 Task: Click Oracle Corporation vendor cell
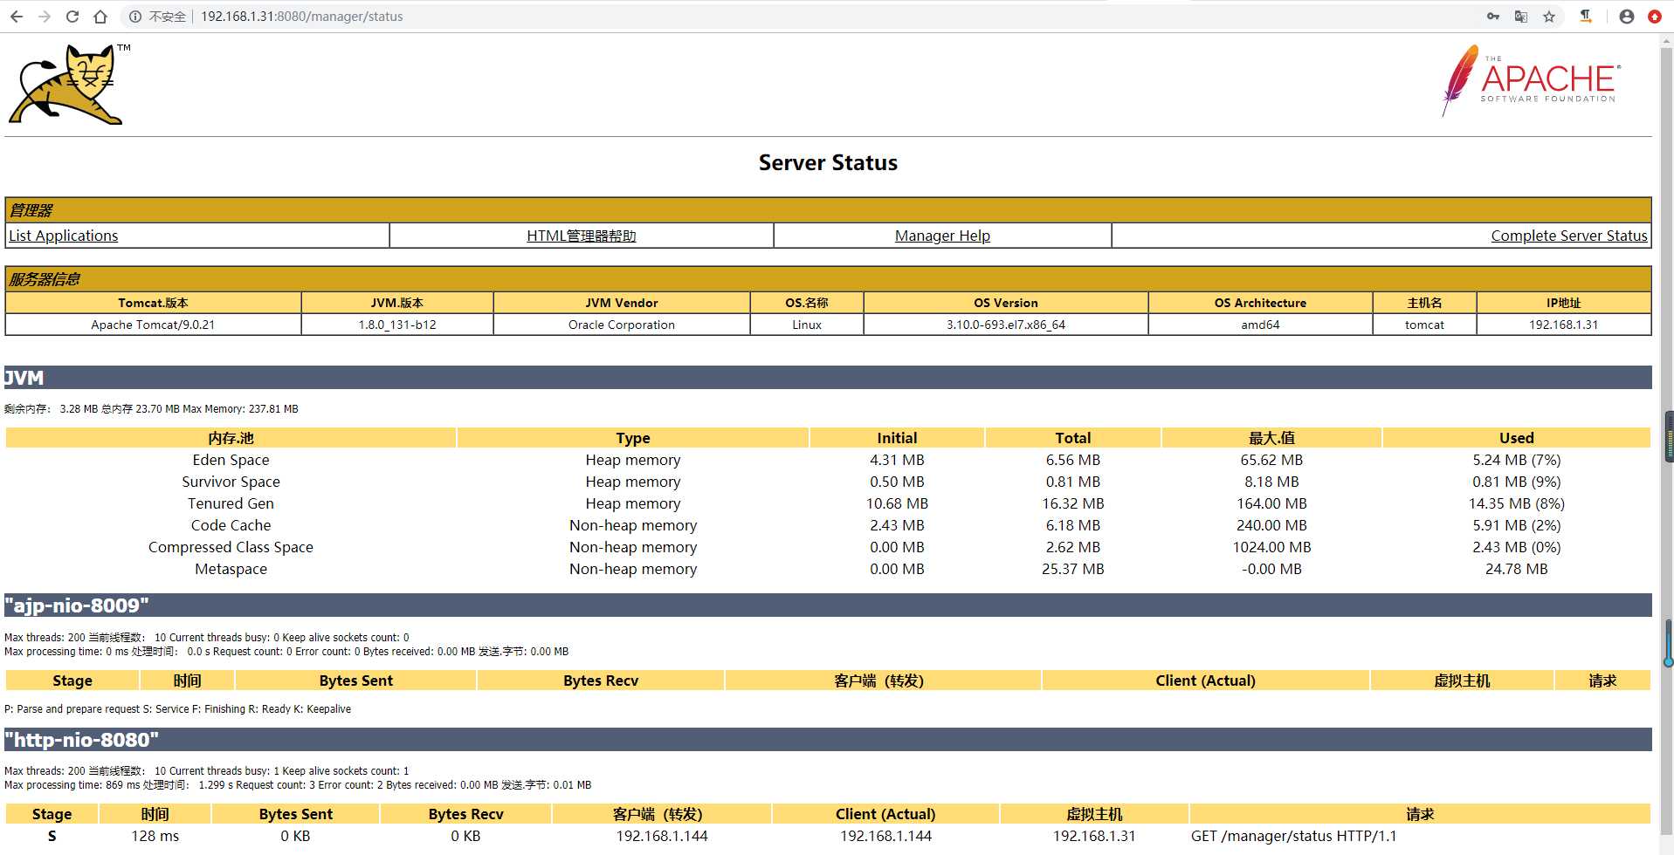tap(622, 325)
